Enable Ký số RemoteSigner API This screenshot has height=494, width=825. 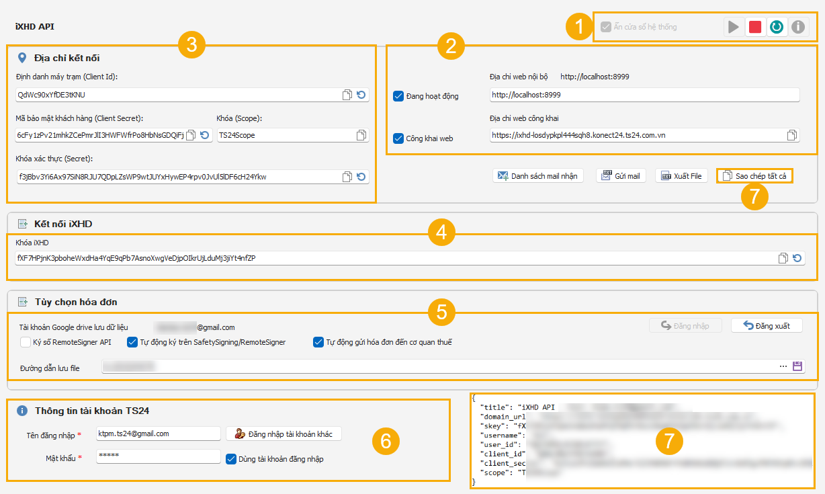pyautogui.click(x=25, y=342)
